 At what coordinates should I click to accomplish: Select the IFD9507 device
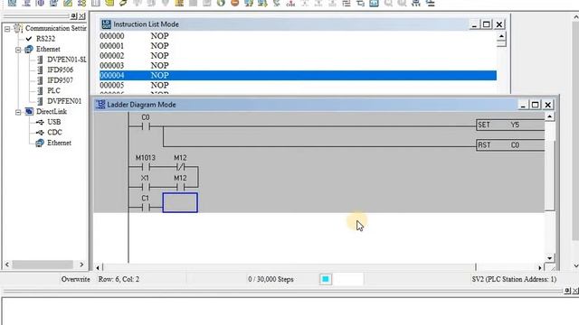61,80
